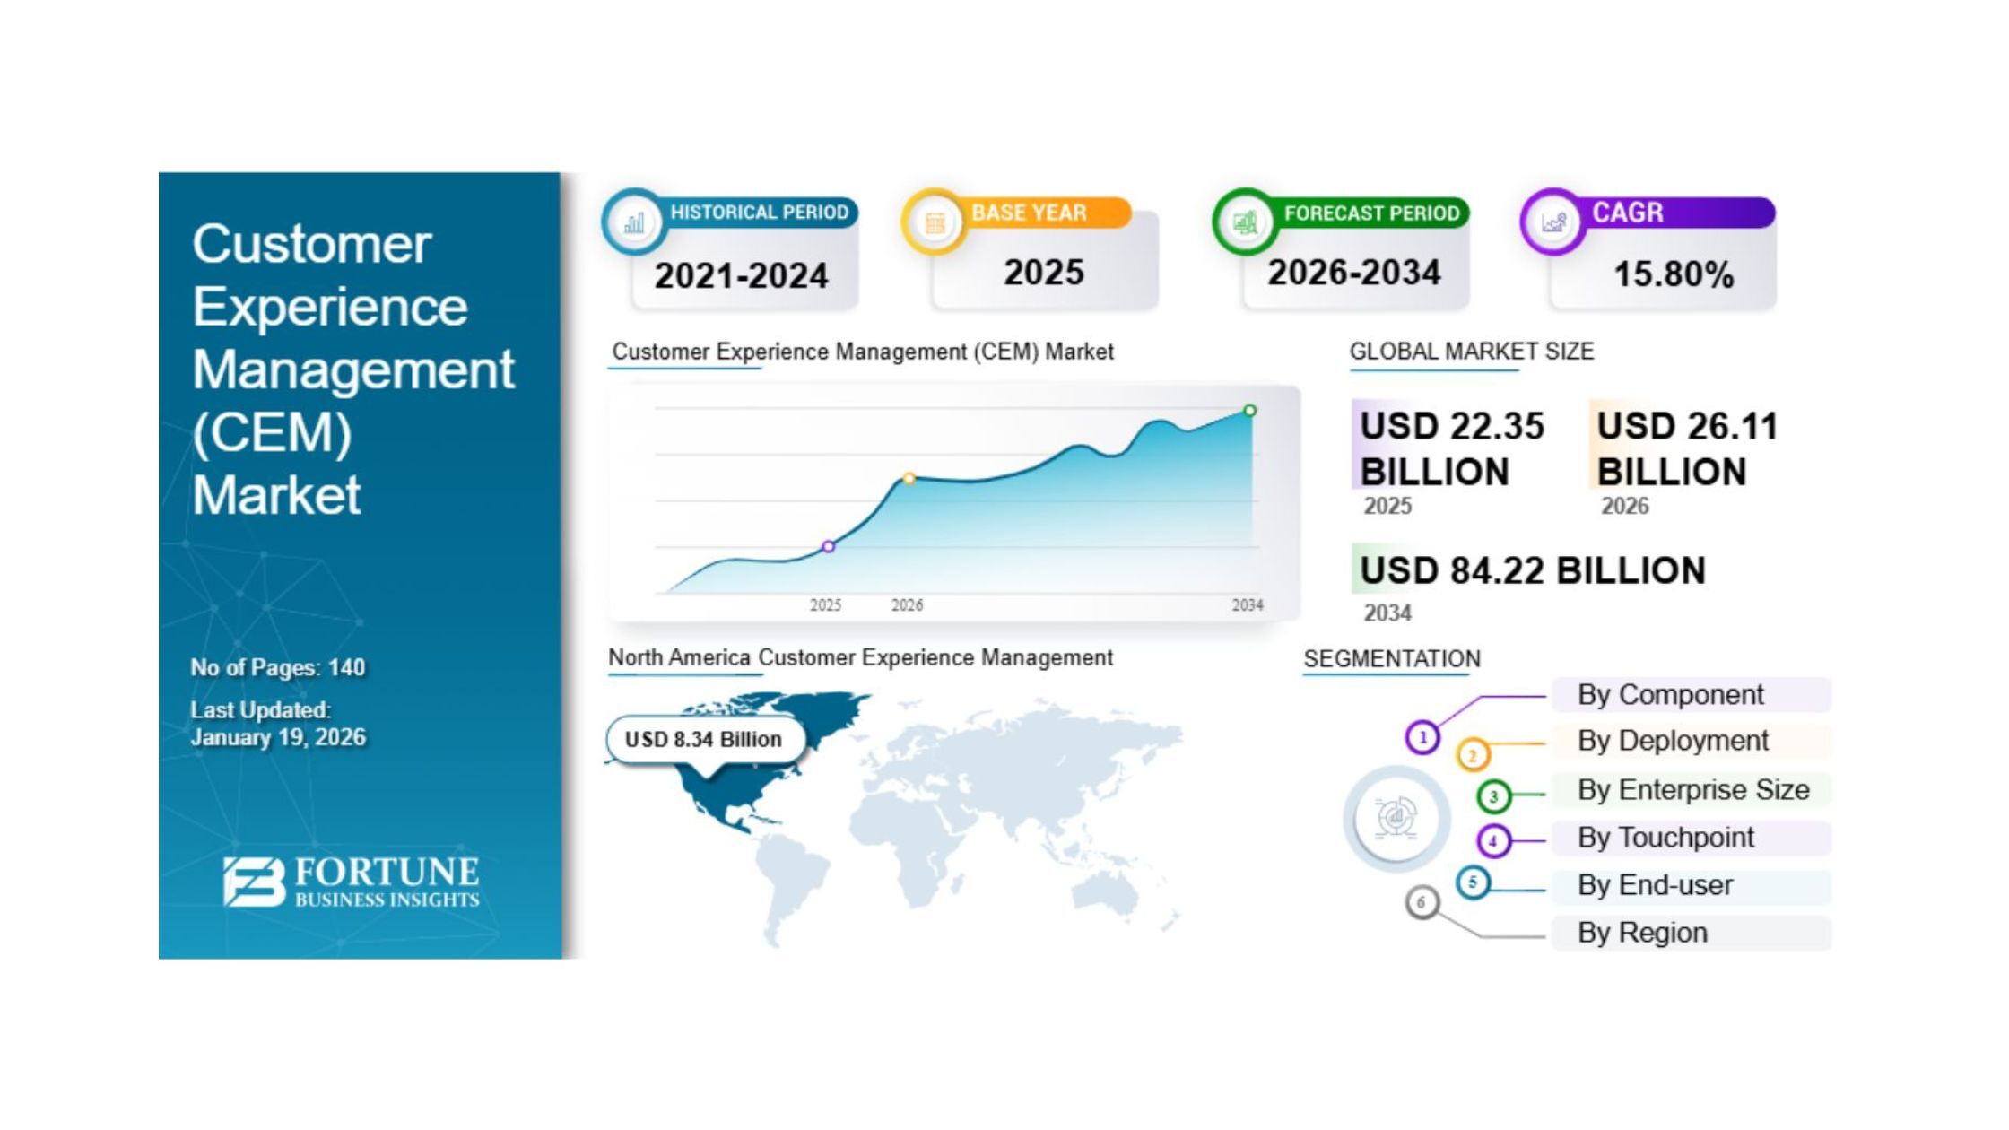This screenshot has width=2009, height=1130.
Task: Click the purple CAGR growth icon
Action: click(1553, 222)
